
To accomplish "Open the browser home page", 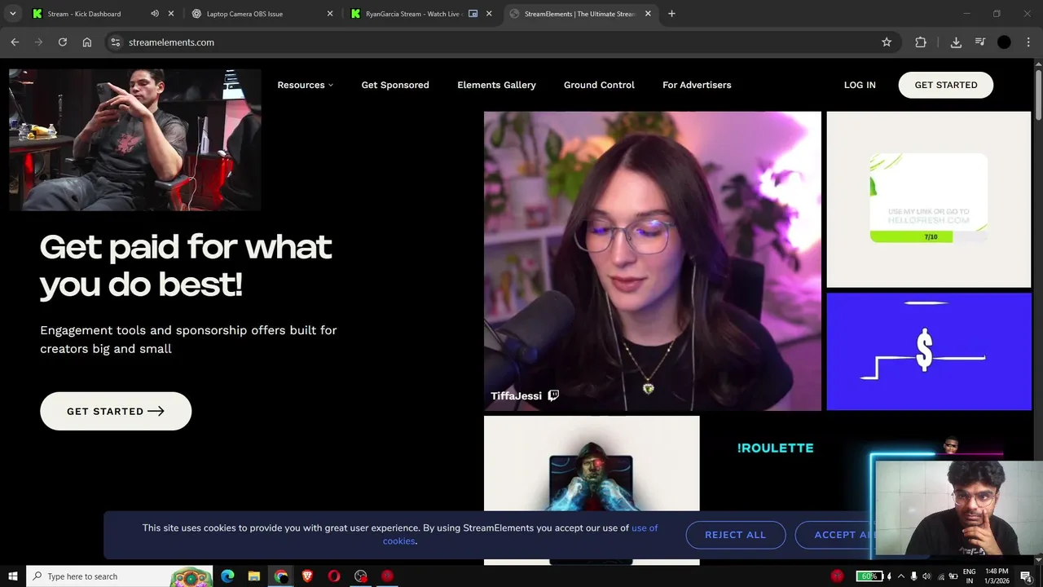I will tap(87, 42).
